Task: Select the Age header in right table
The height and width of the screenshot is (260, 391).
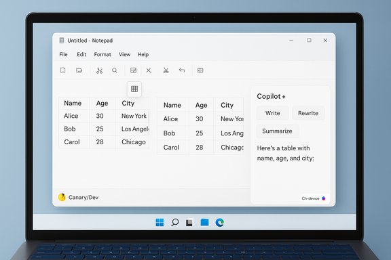Action: tap(201, 105)
